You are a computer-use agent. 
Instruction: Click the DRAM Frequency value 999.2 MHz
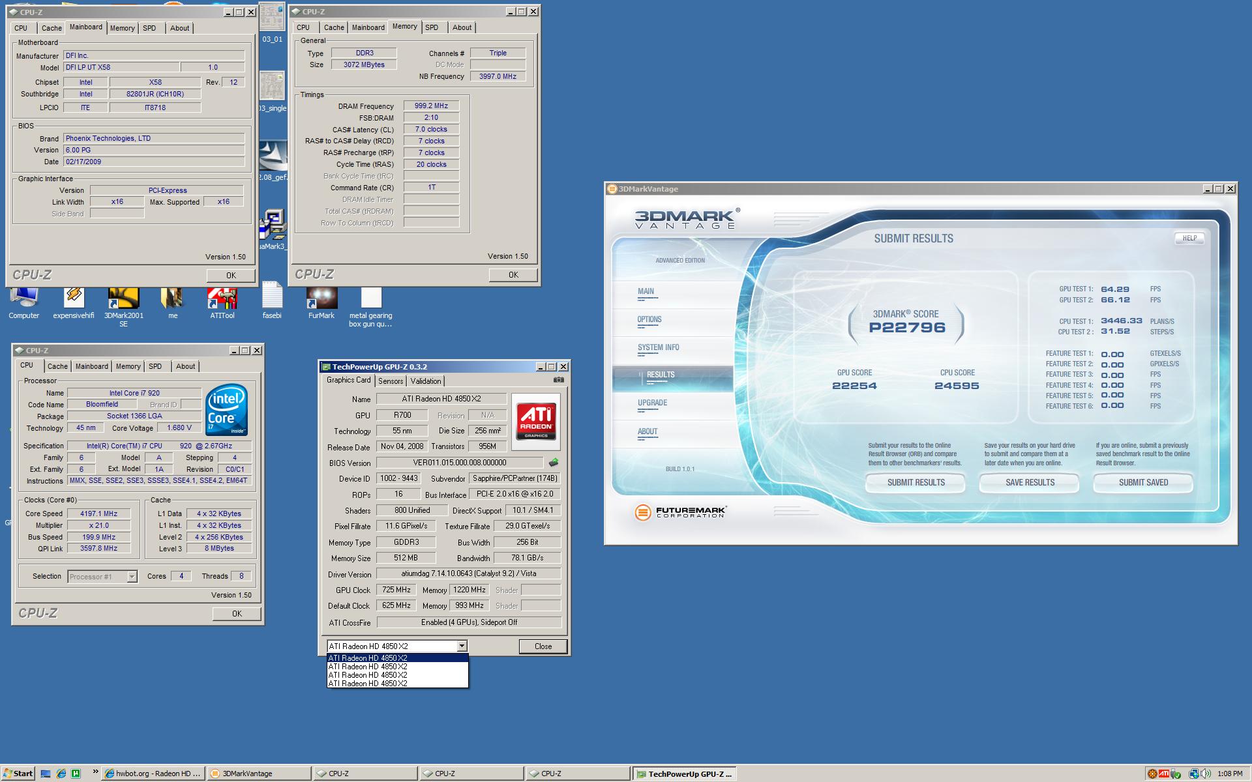[x=431, y=106]
